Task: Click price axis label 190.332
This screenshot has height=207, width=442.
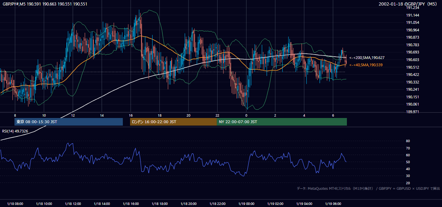Action: (413, 82)
